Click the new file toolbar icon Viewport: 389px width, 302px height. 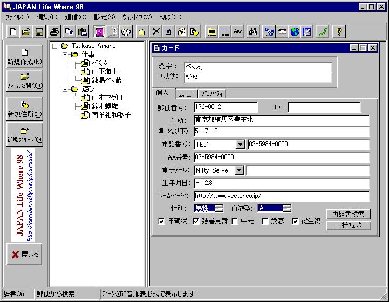pyautogui.click(x=13, y=32)
